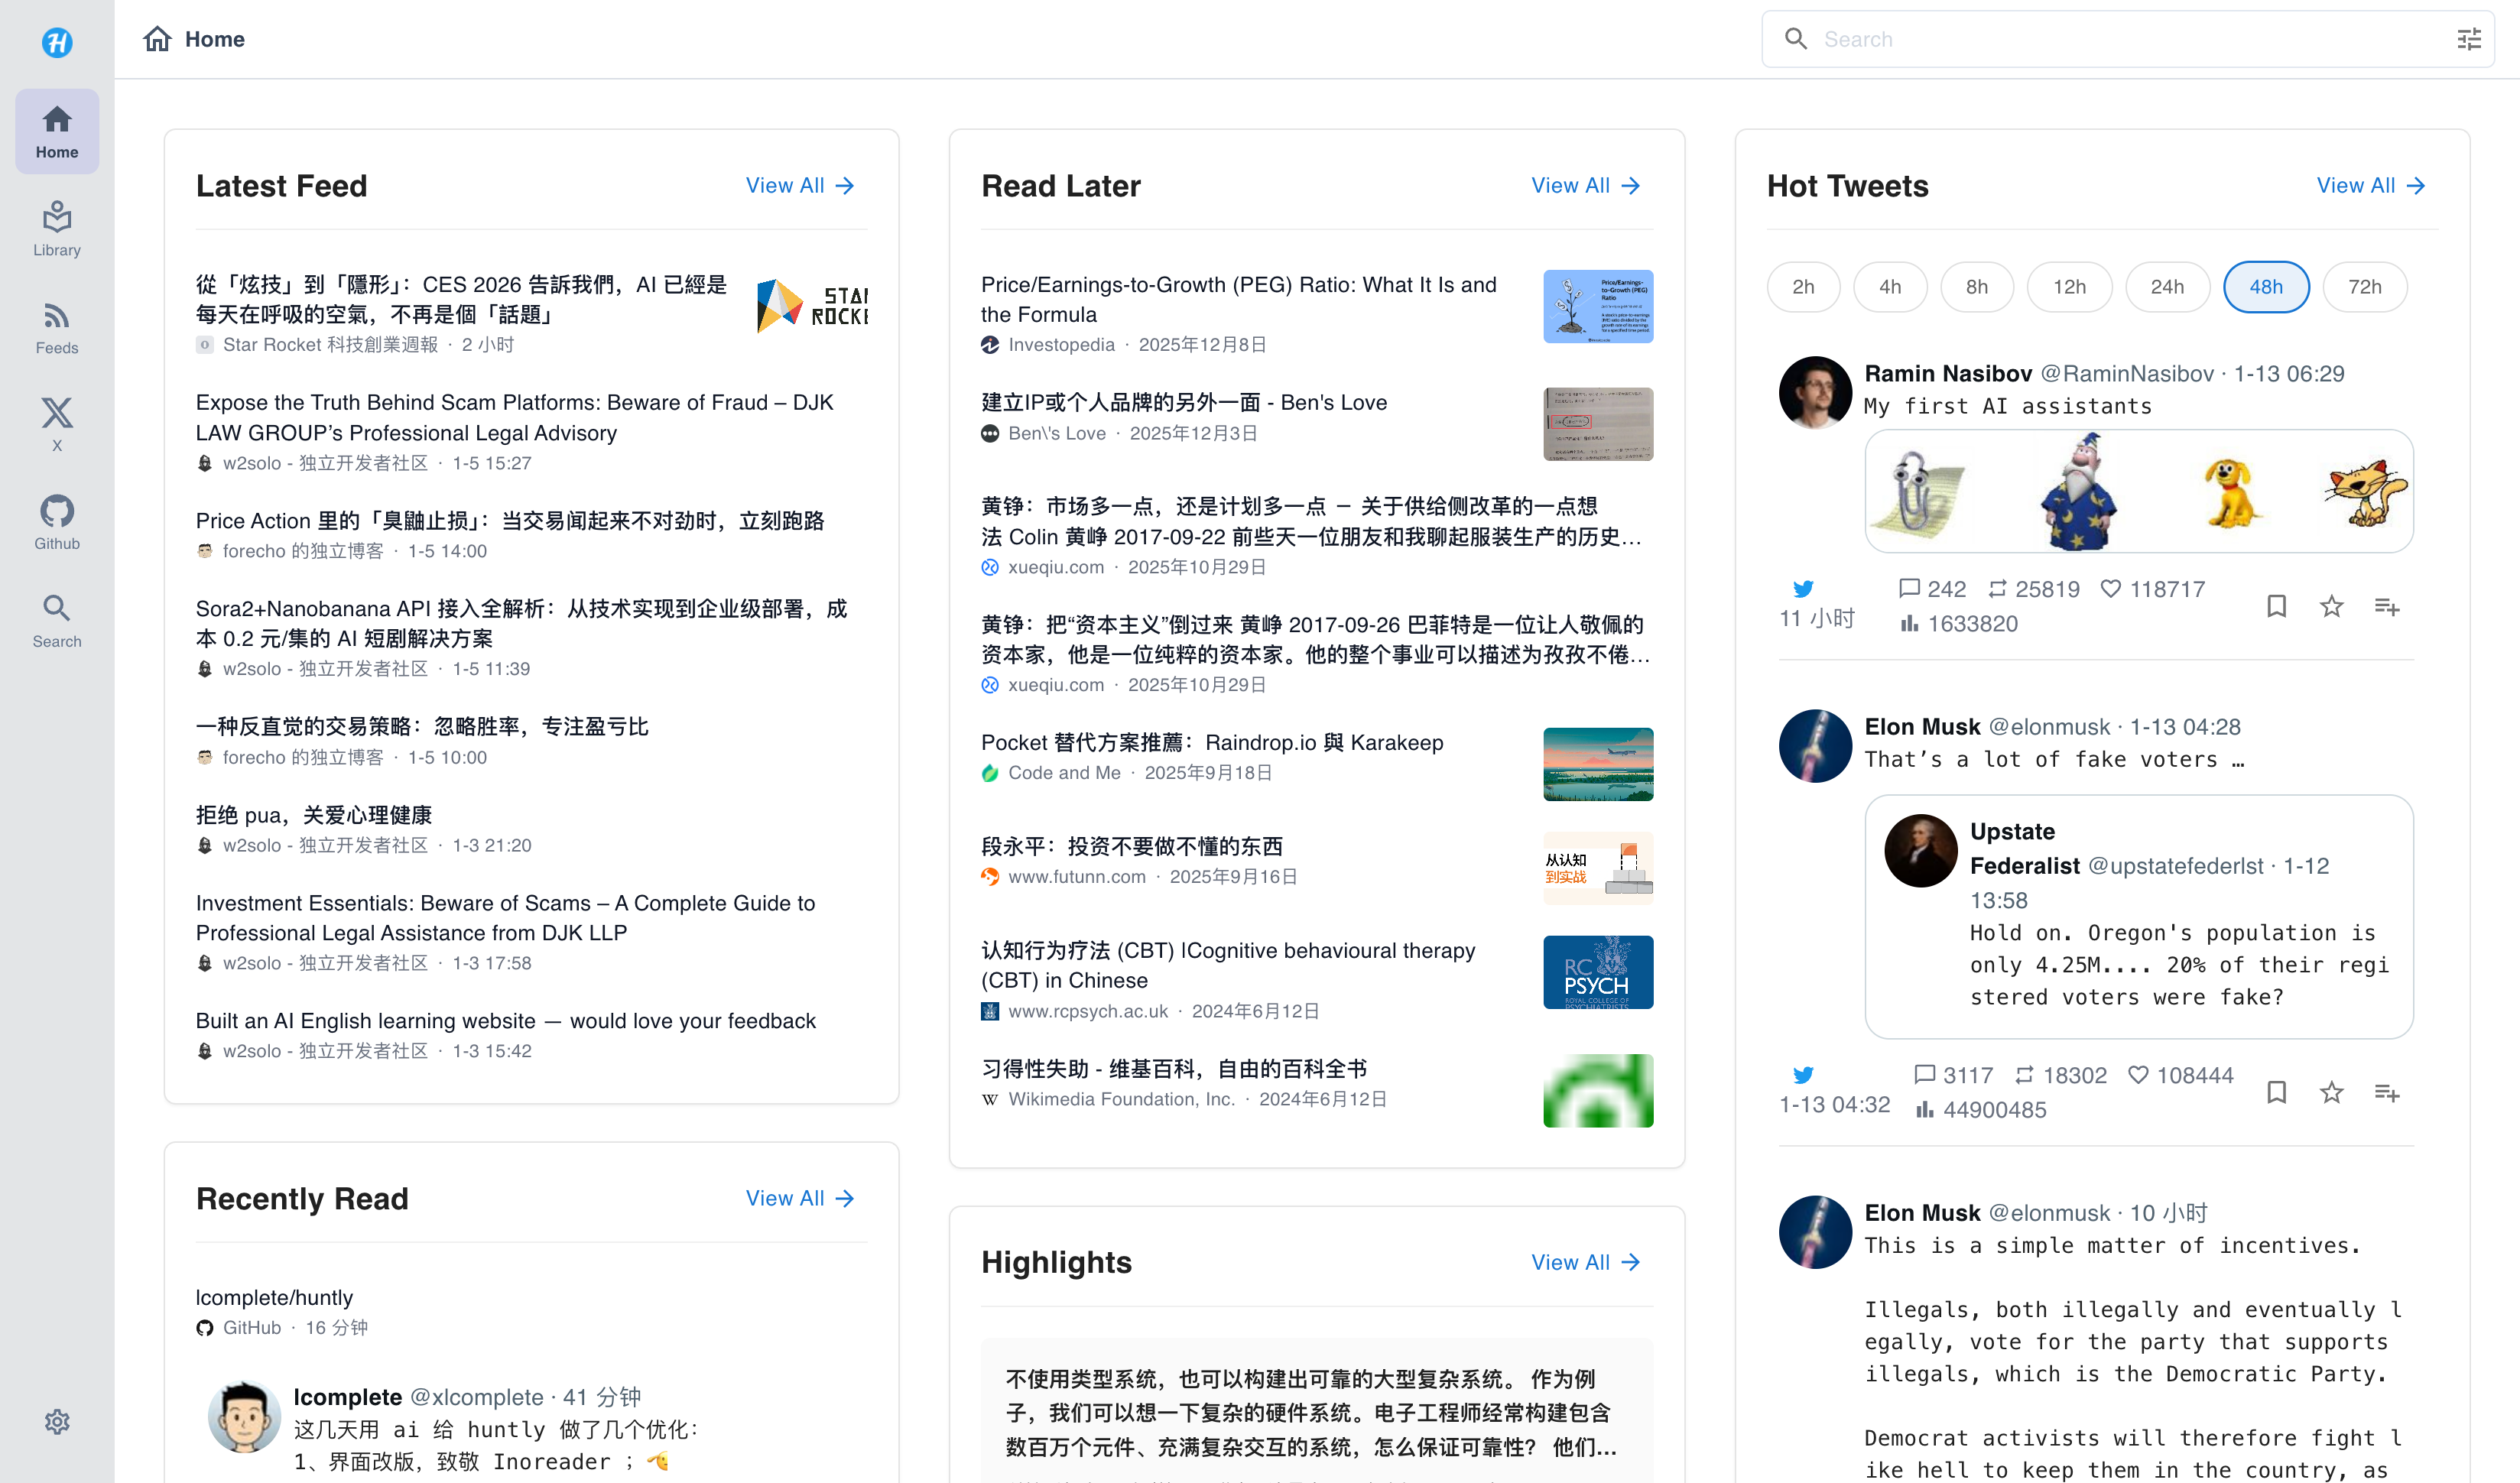
Task: Click the top Search input field
Action: point(2120,39)
